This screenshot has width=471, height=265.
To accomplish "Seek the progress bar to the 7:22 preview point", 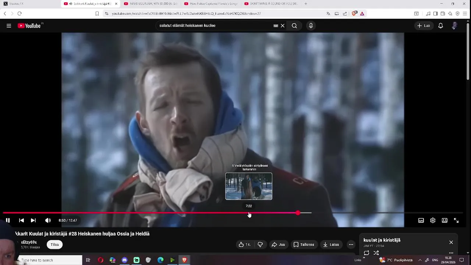I will [x=249, y=213].
